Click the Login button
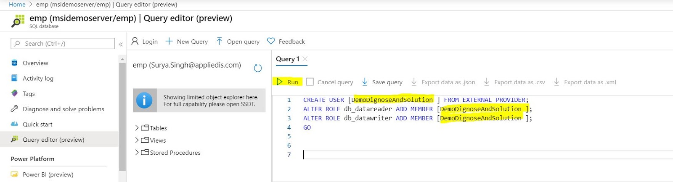Viewport: 673px width, 182px height. point(144,42)
